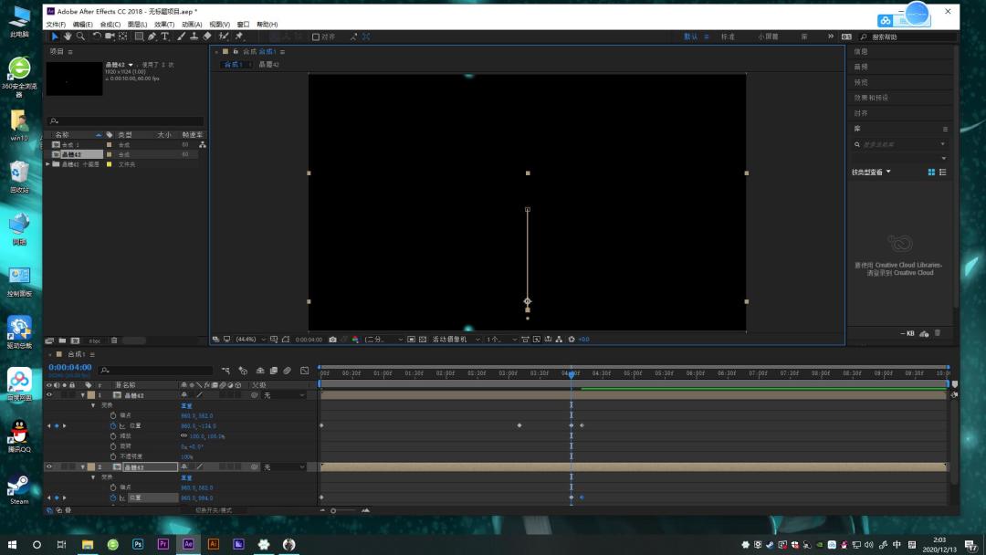Collapse layer 2 properties triangle

point(83,467)
